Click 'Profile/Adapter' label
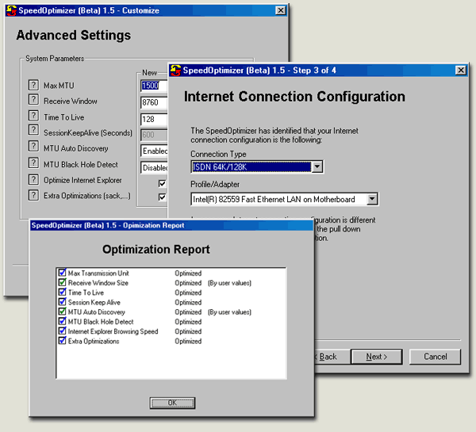The height and width of the screenshot is (432, 476). [215, 184]
